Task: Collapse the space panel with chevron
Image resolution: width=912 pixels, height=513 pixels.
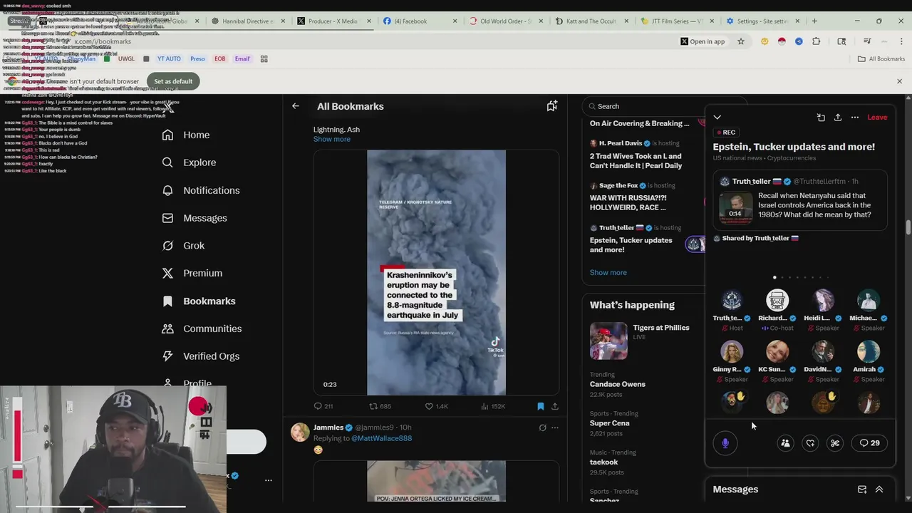Action: [x=717, y=117]
